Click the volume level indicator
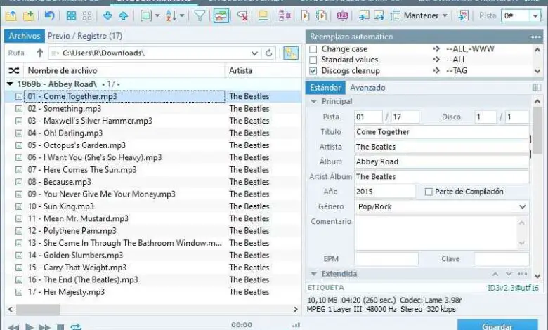Viewport: 548px width, 330px height. [296, 326]
